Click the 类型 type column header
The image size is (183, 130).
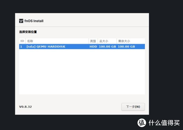coord(93,41)
